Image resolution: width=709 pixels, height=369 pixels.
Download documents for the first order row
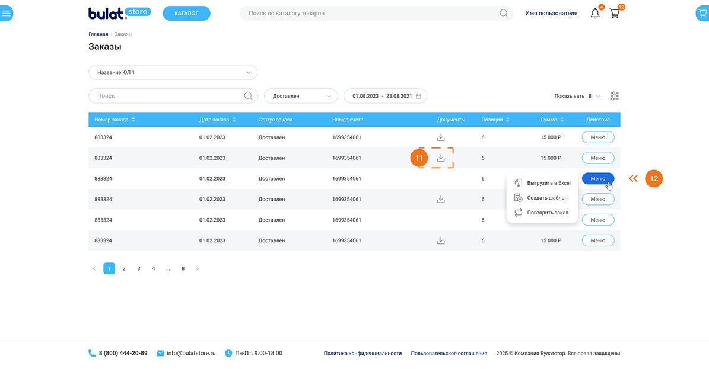(441, 137)
